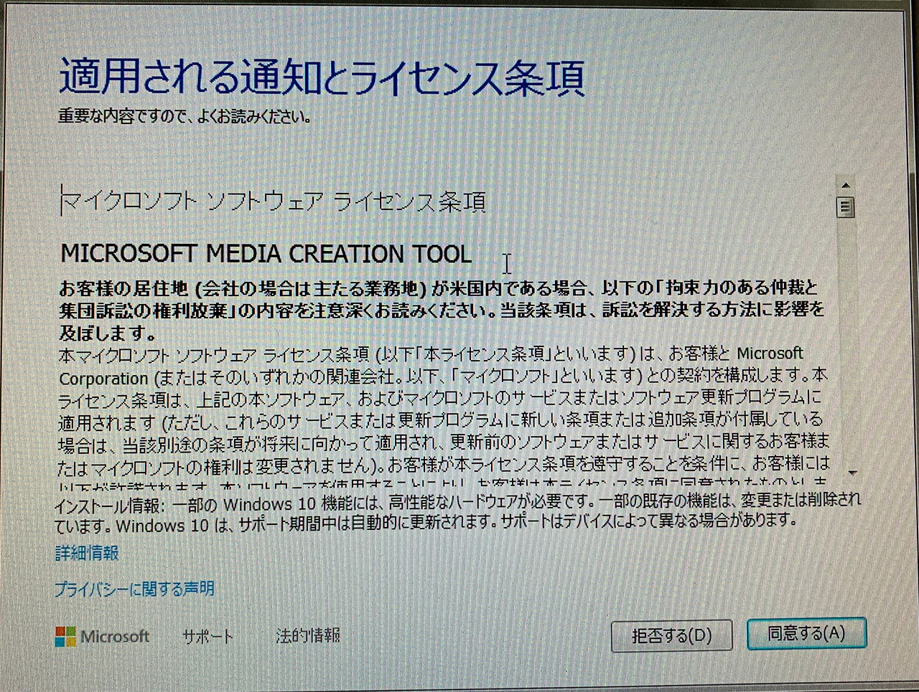
Task: Click the license scrollbar up arrow
Action: 845,186
